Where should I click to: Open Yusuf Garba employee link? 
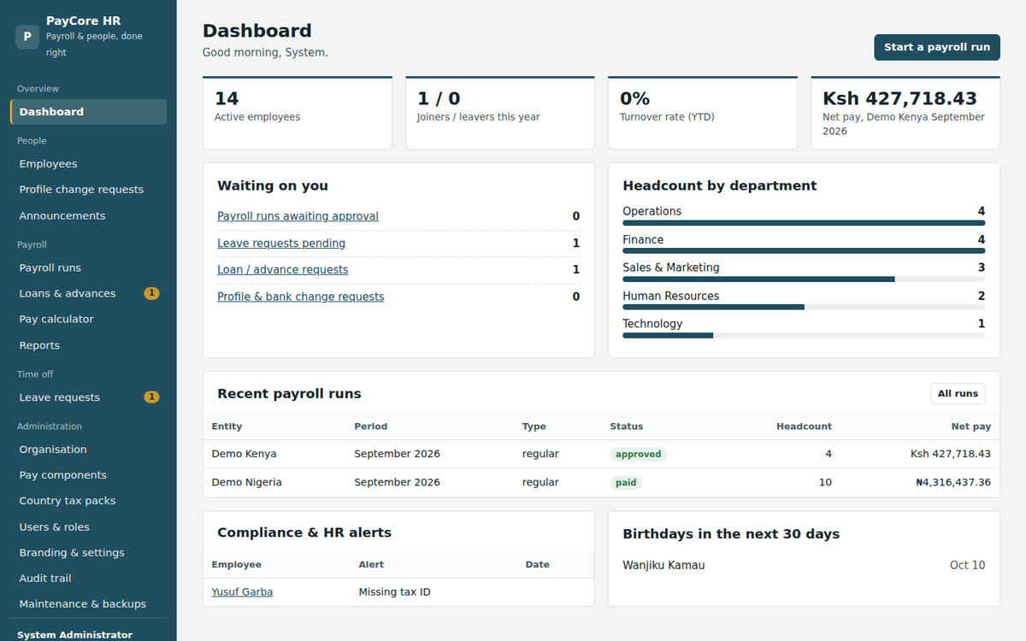point(242,592)
